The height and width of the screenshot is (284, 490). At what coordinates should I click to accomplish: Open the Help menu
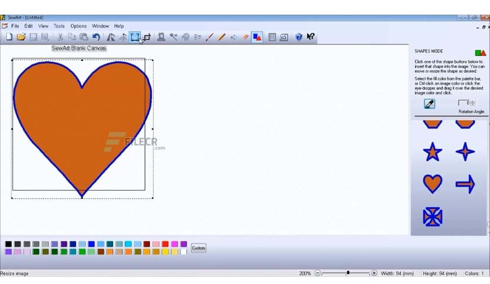pyautogui.click(x=119, y=26)
